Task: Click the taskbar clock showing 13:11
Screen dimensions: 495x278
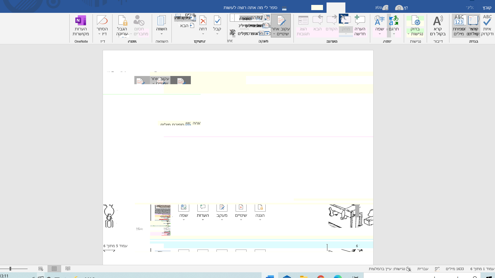Action: (4, 276)
